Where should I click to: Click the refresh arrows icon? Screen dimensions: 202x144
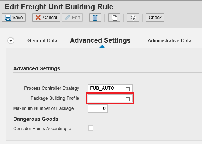tap(133, 18)
